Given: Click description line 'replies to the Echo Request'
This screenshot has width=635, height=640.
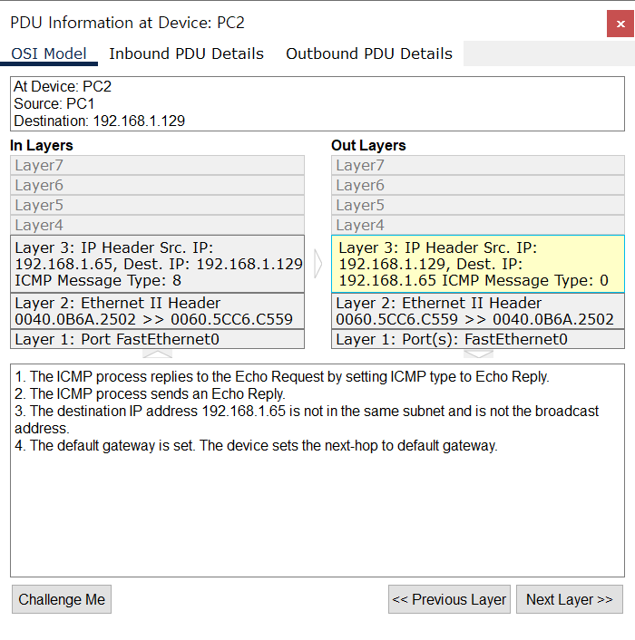Looking at the screenshot, I should pyautogui.click(x=282, y=376).
